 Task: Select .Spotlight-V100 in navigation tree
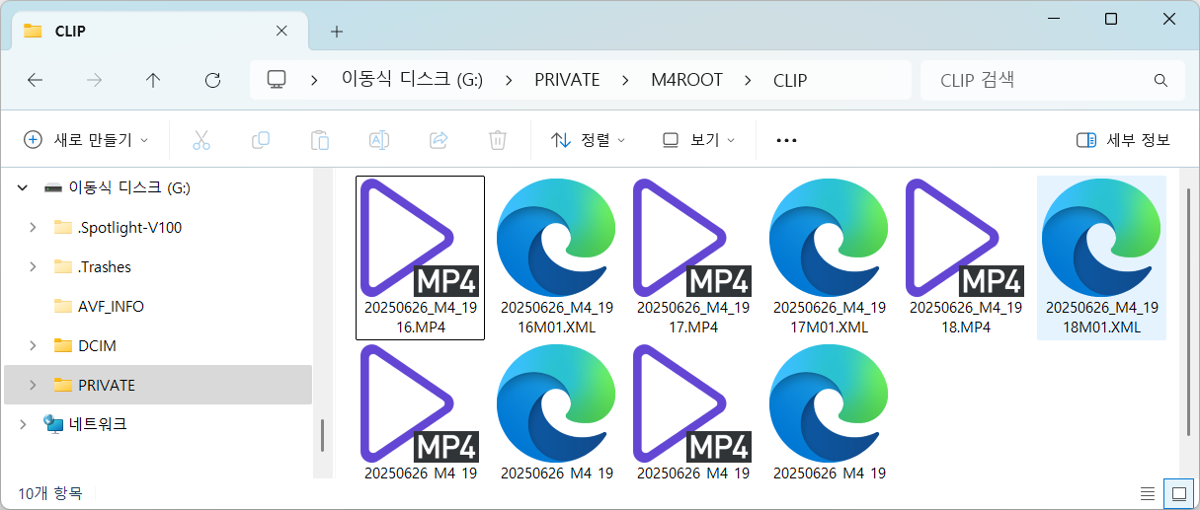129,227
